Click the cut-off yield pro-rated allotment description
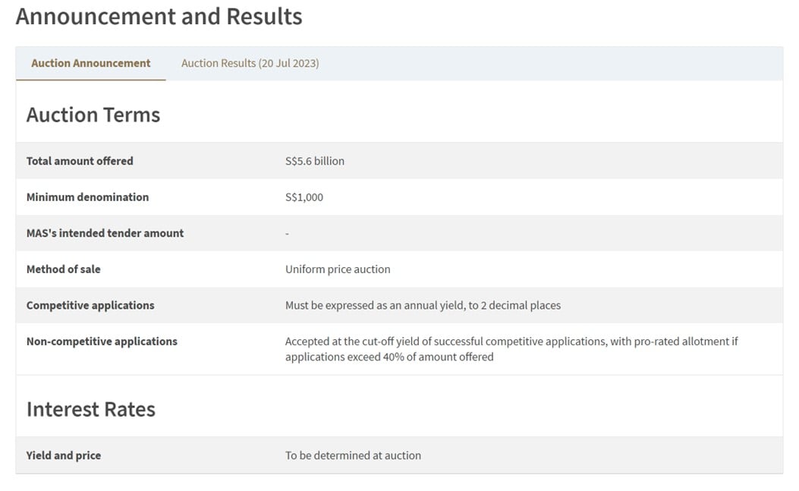799x491 pixels. click(511, 349)
